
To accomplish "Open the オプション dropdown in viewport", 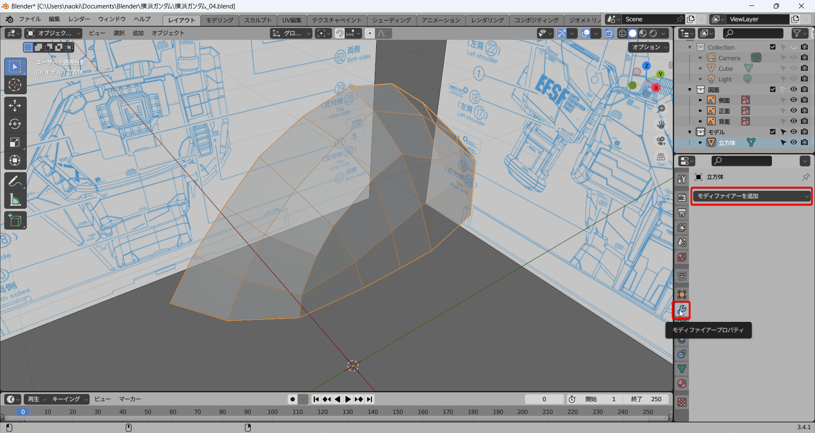I will [x=648, y=47].
